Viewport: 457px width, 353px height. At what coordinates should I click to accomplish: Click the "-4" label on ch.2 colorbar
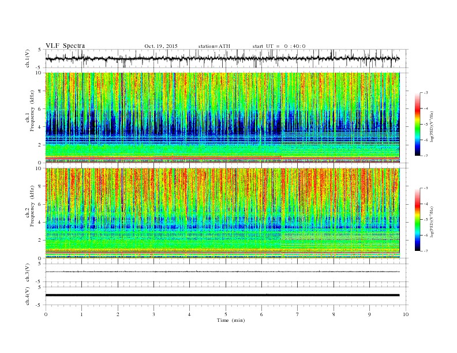[426, 204]
